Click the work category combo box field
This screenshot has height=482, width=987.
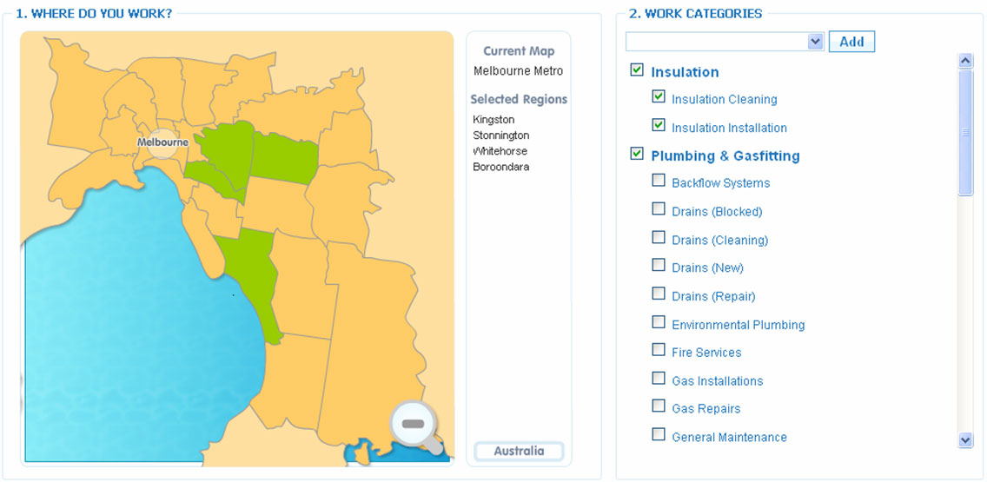pos(725,42)
